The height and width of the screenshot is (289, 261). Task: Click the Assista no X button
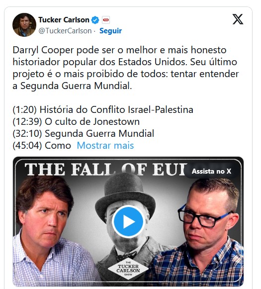pyautogui.click(x=211, y=171)
